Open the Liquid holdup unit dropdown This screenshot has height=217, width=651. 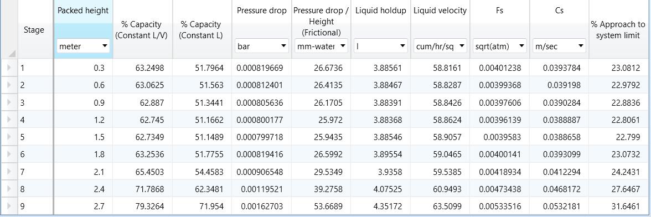pos(381,46)
